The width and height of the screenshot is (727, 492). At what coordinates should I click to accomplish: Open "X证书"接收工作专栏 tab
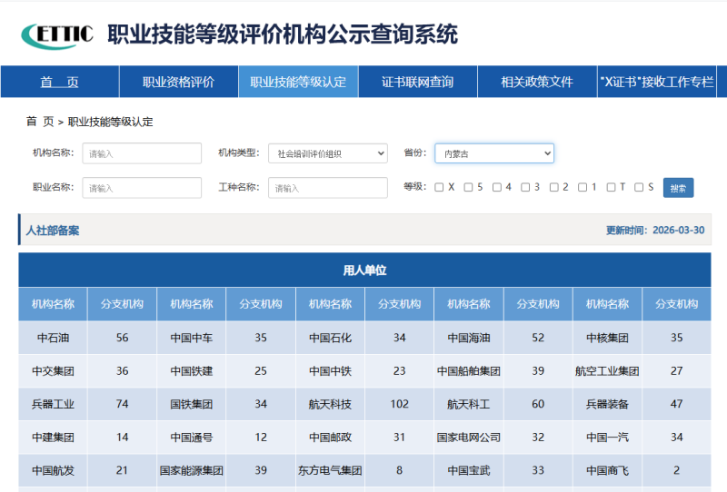point(656,82)
